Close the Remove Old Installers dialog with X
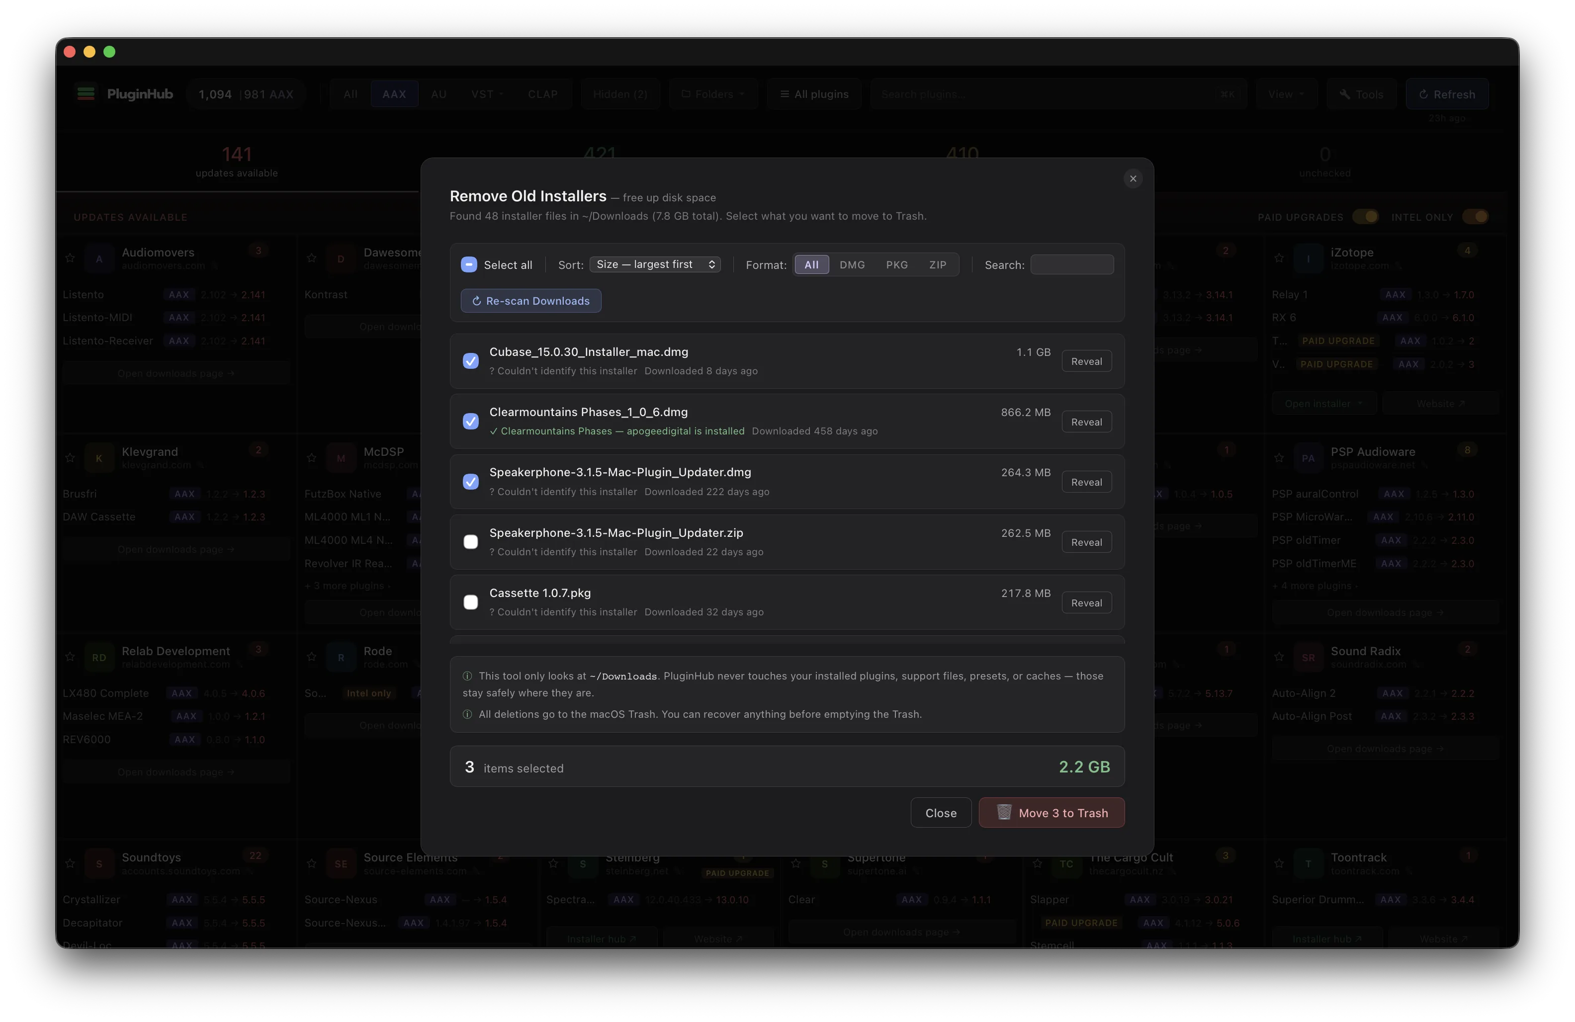 tap(1133, 178)
